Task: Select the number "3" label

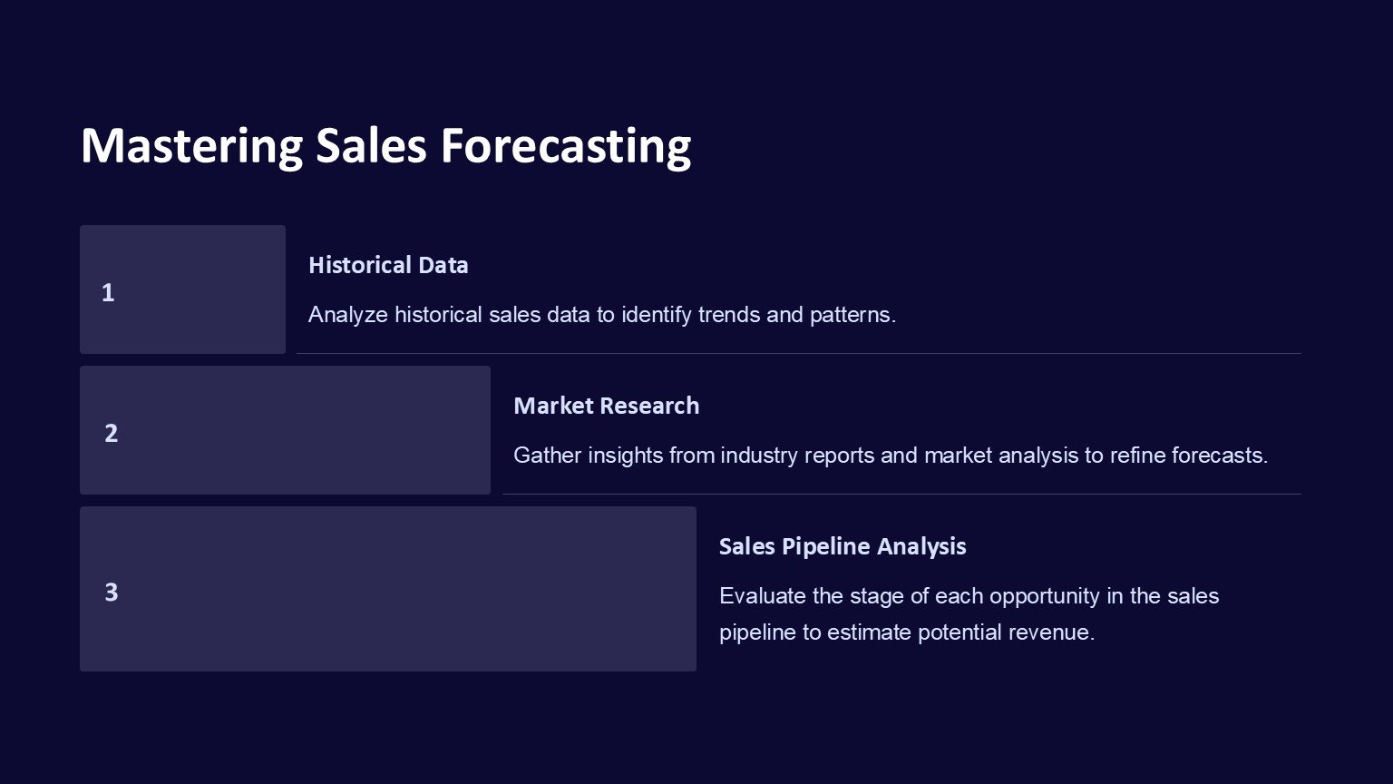Action: point(111,592)
